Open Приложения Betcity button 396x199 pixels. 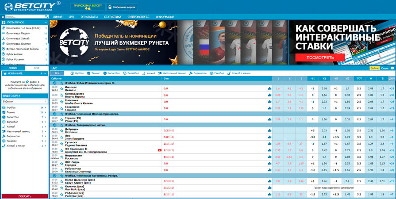coord(88,7)
